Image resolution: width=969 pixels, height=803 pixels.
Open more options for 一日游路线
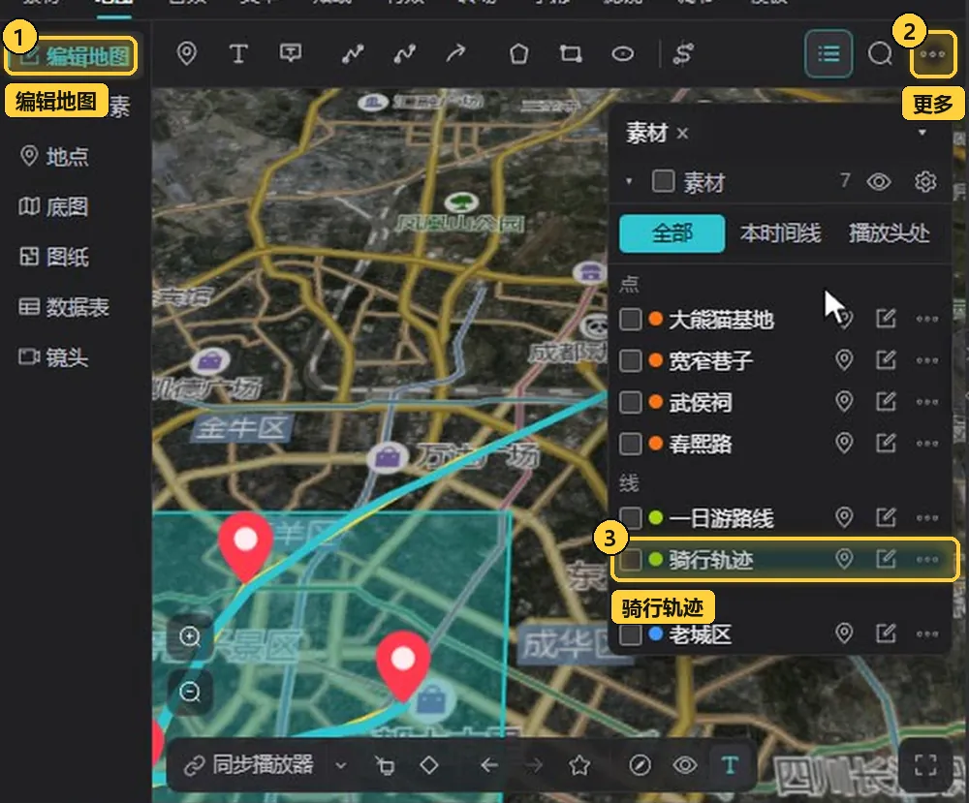(927, 517)
